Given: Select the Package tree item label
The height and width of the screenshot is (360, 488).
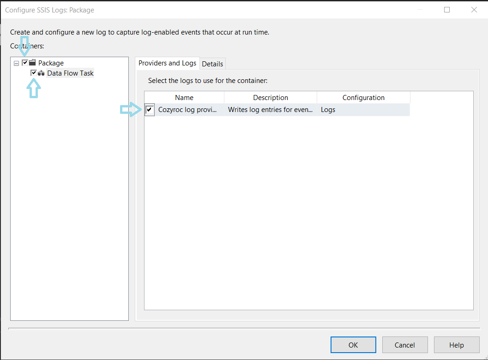Looking at the screenshot, I should tap(51, 63).
